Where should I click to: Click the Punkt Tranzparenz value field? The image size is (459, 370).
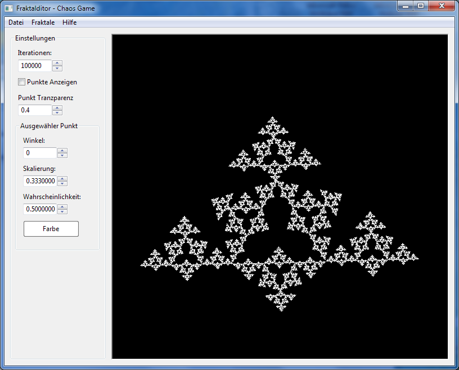(x=34, y=110)
